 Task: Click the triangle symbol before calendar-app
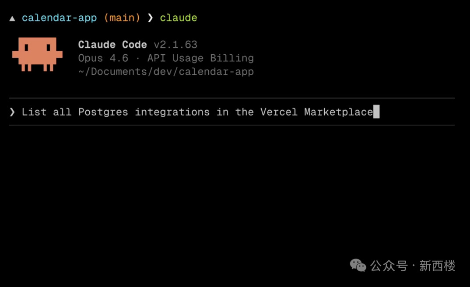point(12,18)
